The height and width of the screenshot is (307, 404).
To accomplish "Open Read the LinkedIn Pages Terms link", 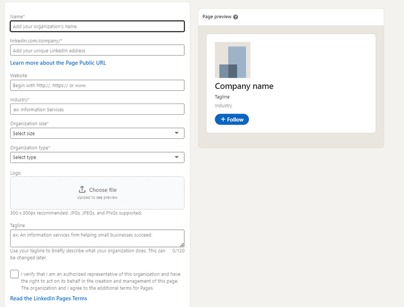I will click(x=48, y=298).
